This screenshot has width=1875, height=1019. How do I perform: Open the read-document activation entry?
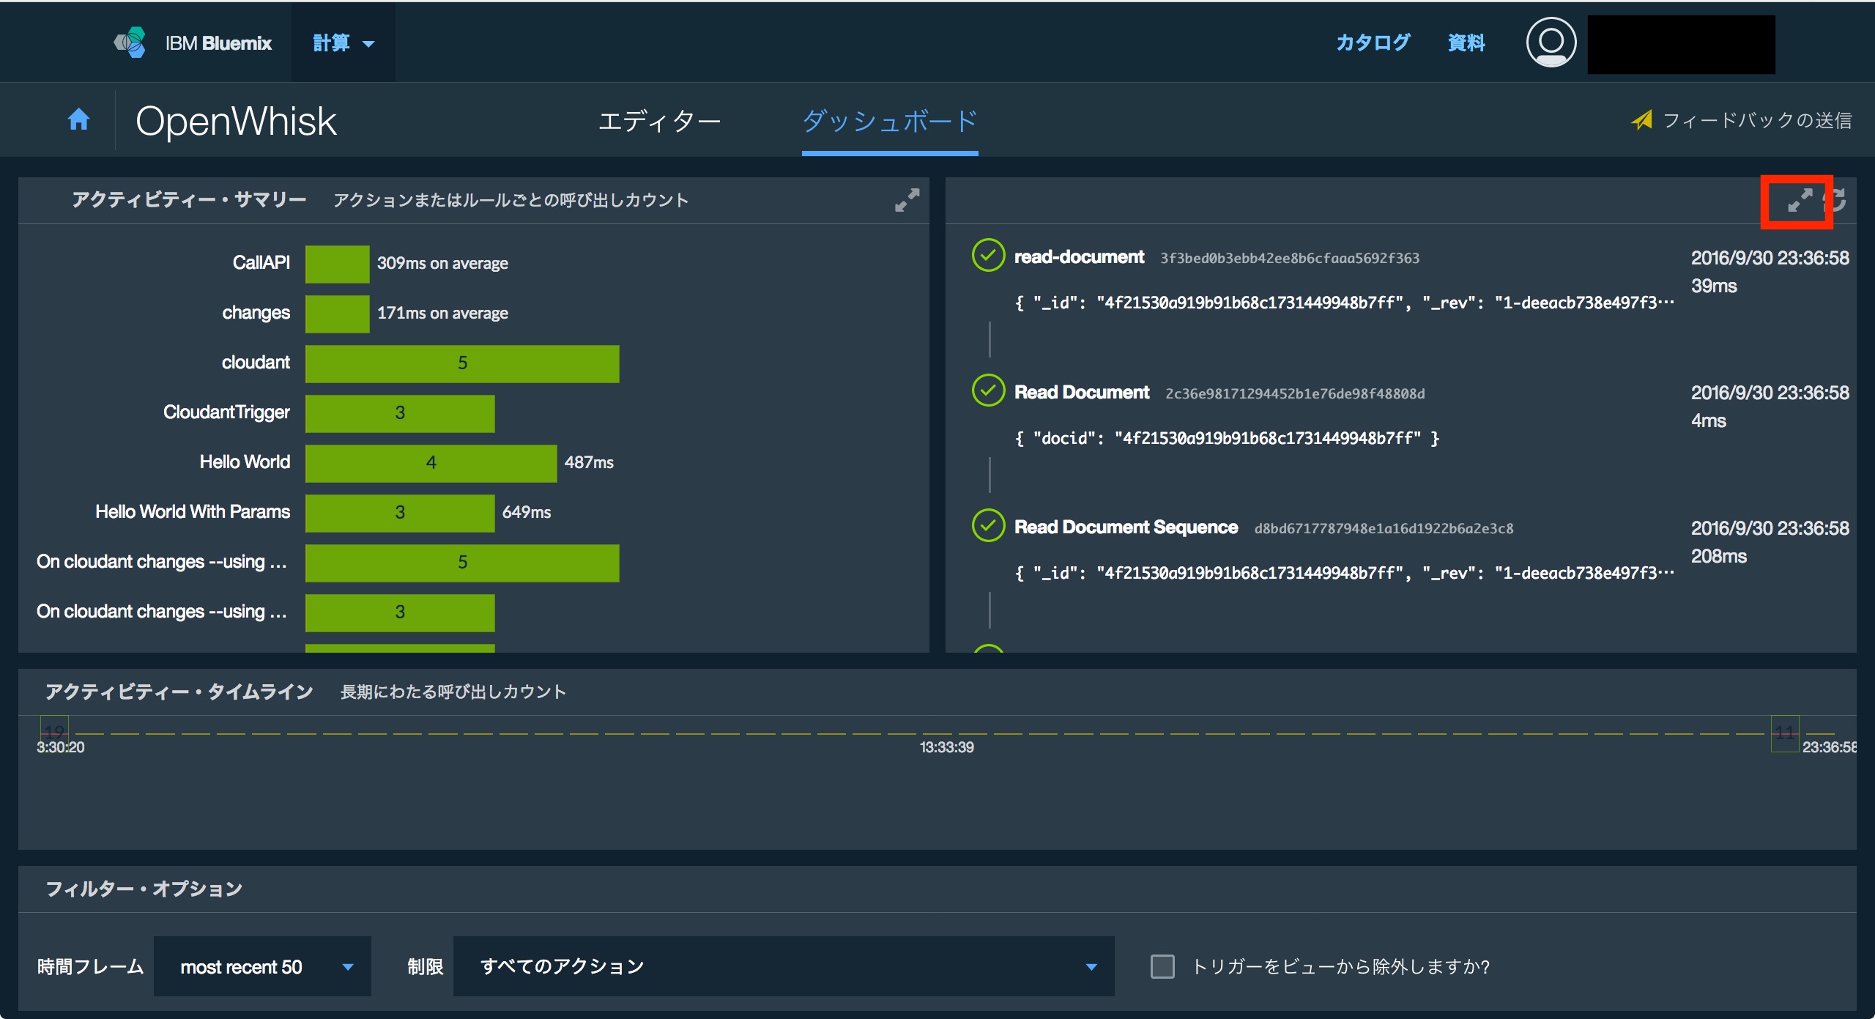(x=1079, y=257)
